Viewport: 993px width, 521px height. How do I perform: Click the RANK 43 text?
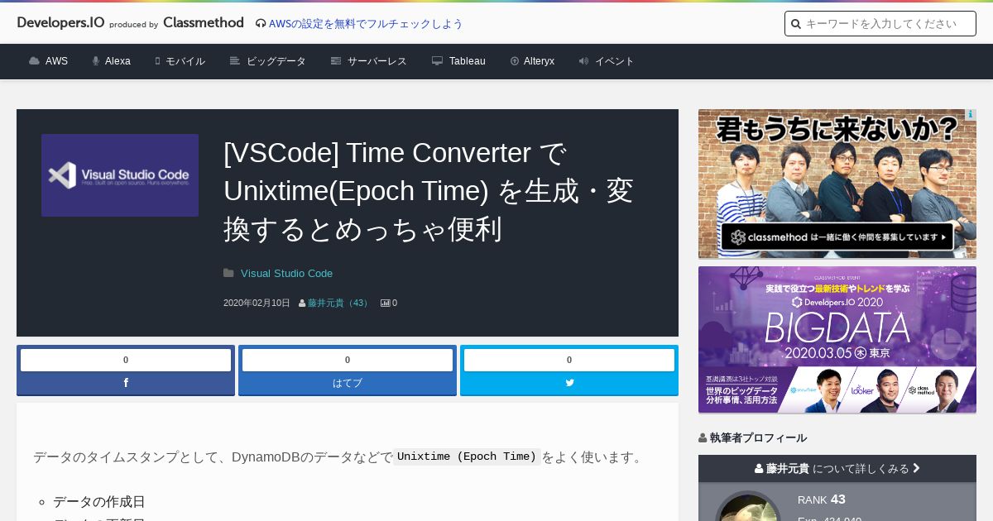point(822,499)
